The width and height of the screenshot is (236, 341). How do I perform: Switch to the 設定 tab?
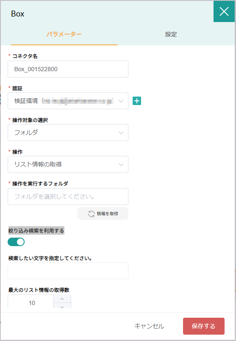(x=171, y=34)
